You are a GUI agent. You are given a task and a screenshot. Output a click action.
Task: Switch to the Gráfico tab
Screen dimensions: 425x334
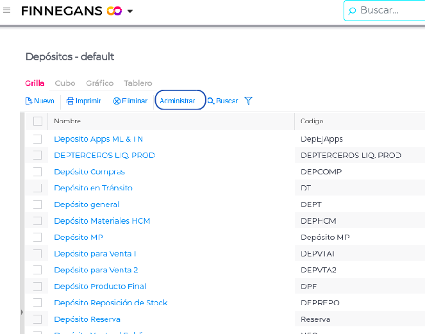(99, 83)
